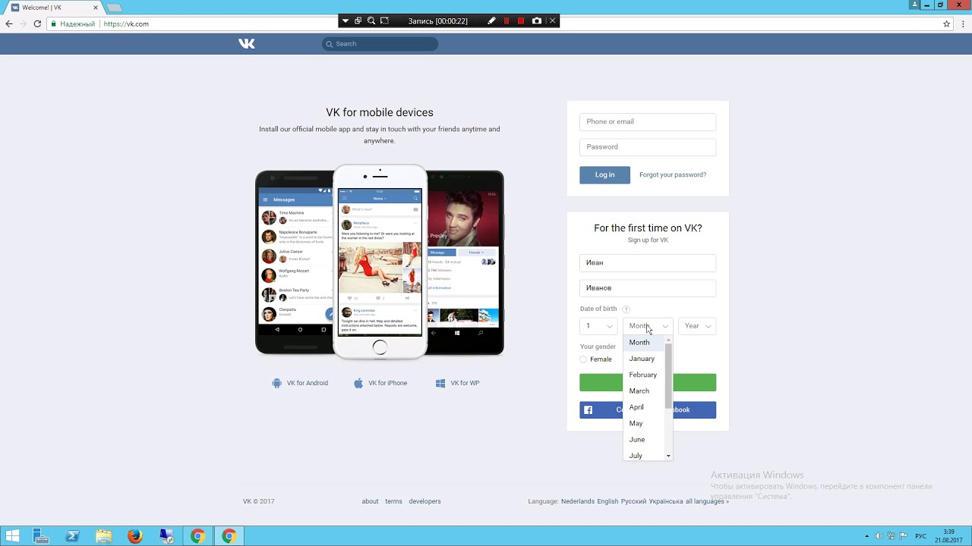Choose January from the month list

[644, 359]
